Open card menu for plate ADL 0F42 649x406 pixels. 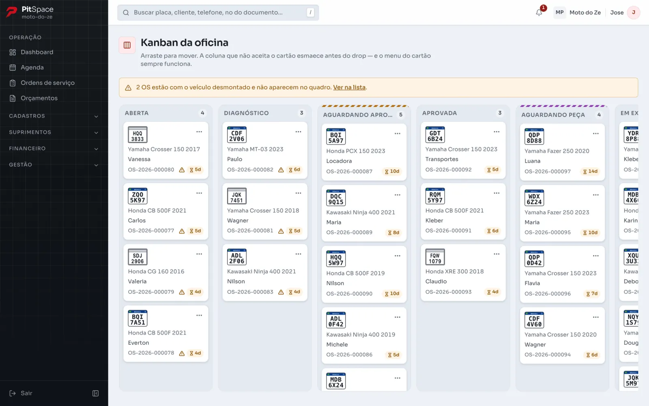(398, 317)
